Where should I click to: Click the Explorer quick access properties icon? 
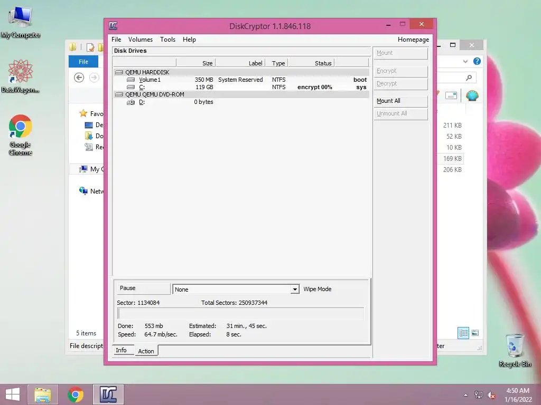90,47
